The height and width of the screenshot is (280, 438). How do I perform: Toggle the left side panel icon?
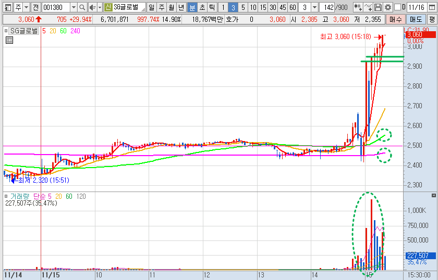pyautogui.click(x=8, y=7)
